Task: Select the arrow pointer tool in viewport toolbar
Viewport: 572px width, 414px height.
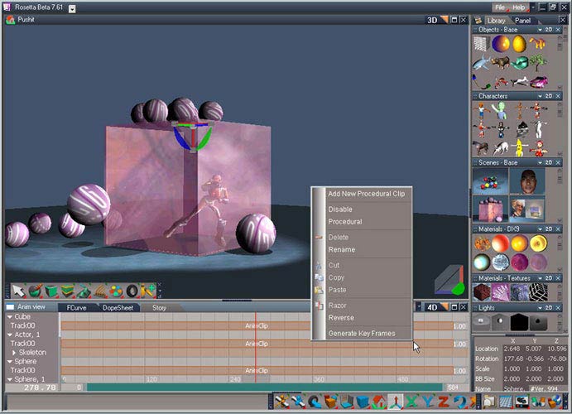Action: [17, 291]
